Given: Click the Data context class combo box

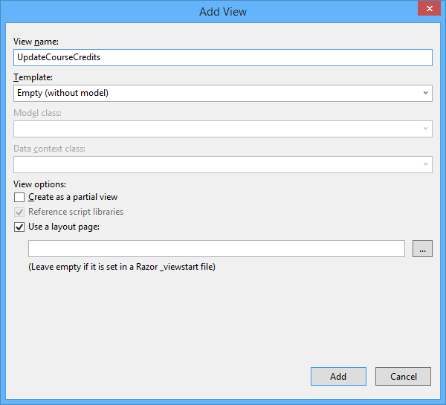Looking at the screenshot, I should pyautogui.click(x=223, y=164).
